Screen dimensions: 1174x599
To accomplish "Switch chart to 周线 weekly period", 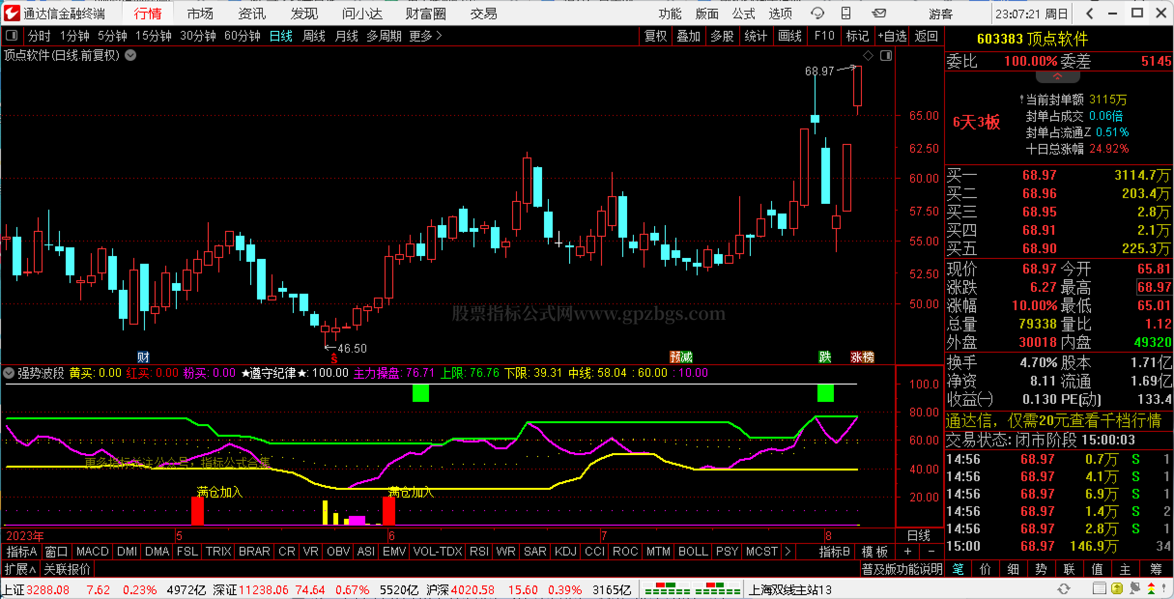I will [314, 36].
